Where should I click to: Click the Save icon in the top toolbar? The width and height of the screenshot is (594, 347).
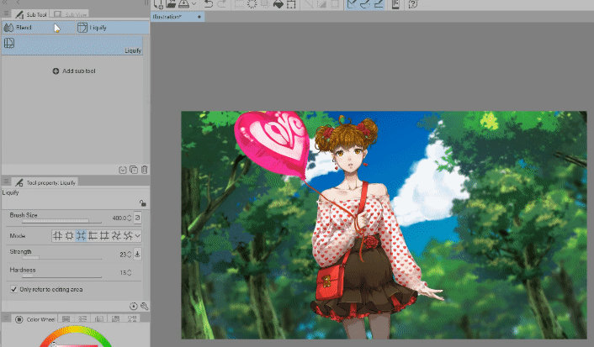(183, 5)
